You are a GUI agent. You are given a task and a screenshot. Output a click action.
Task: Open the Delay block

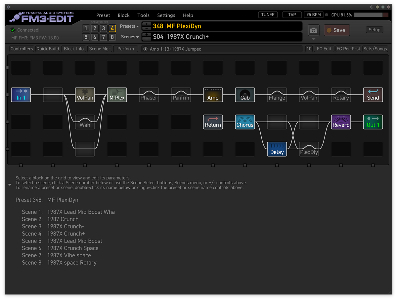tap(277, 149)
